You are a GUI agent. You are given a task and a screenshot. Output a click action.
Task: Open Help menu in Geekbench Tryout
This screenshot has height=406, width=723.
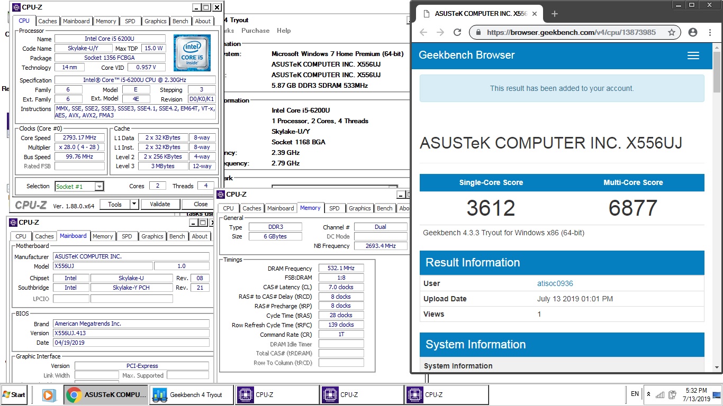(x=284, y=31)
